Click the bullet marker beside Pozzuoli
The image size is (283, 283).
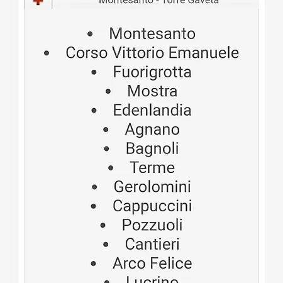point(103,225)
